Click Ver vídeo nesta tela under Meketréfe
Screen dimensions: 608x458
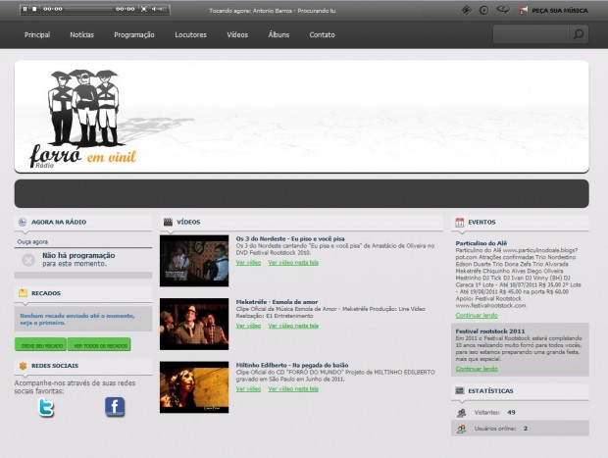click(293, 326)
